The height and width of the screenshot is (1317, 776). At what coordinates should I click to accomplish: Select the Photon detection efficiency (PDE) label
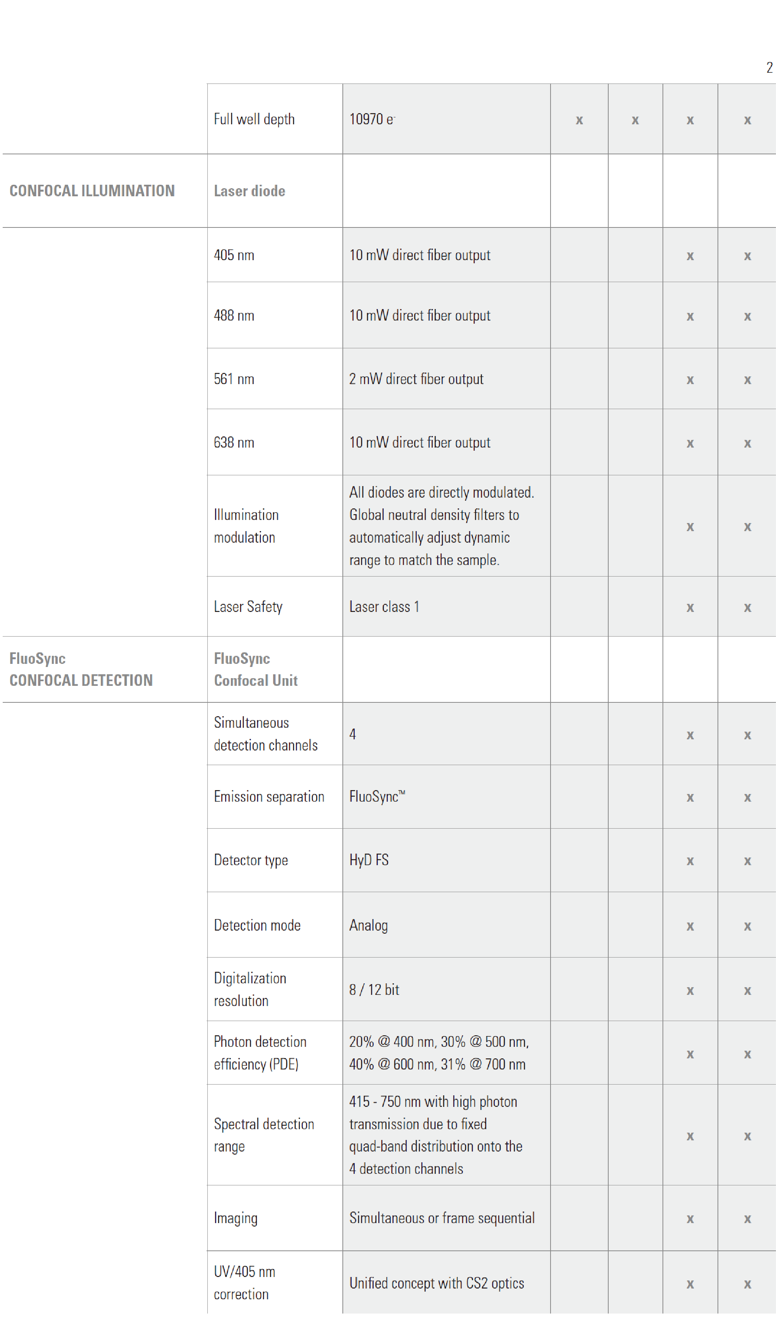pyautogui.click(x=260, y=1053)
